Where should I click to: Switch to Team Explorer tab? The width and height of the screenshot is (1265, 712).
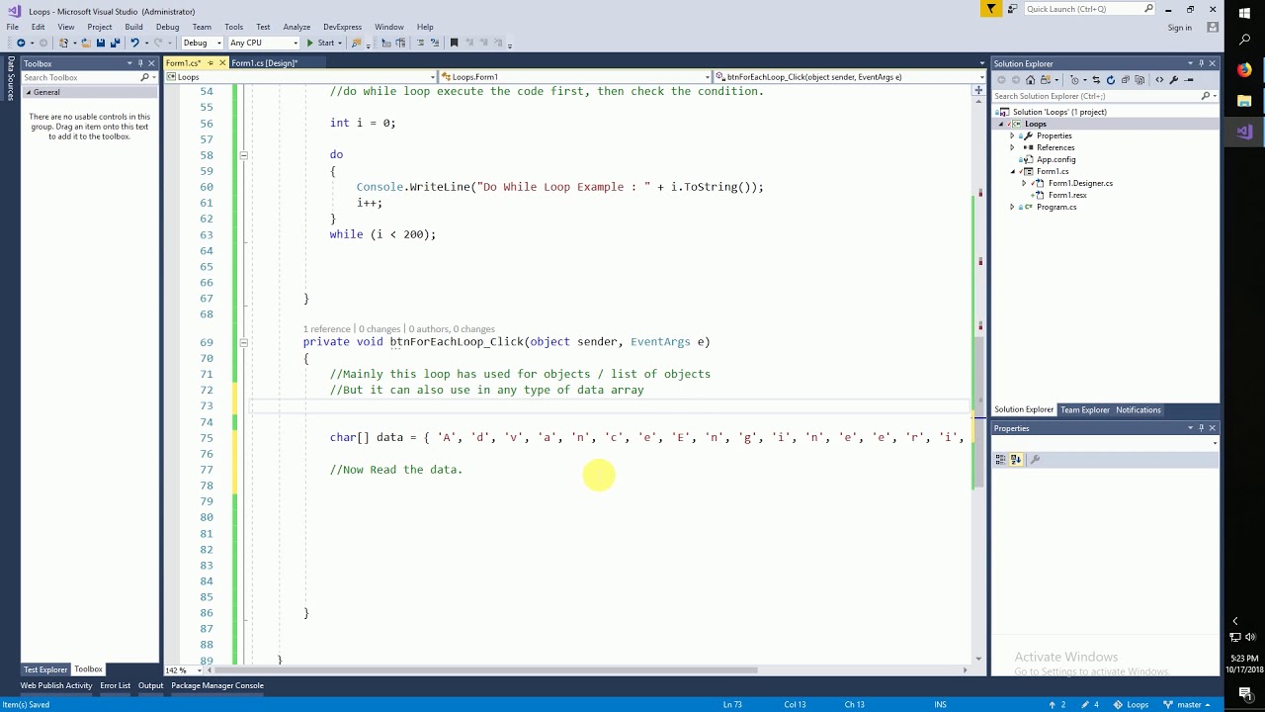click(x=1084, y=409)
